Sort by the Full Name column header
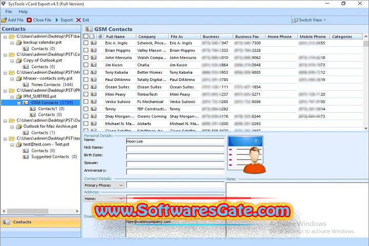Image resolution: width=369 pixels, height=246 pixels. tap(120, 36)
